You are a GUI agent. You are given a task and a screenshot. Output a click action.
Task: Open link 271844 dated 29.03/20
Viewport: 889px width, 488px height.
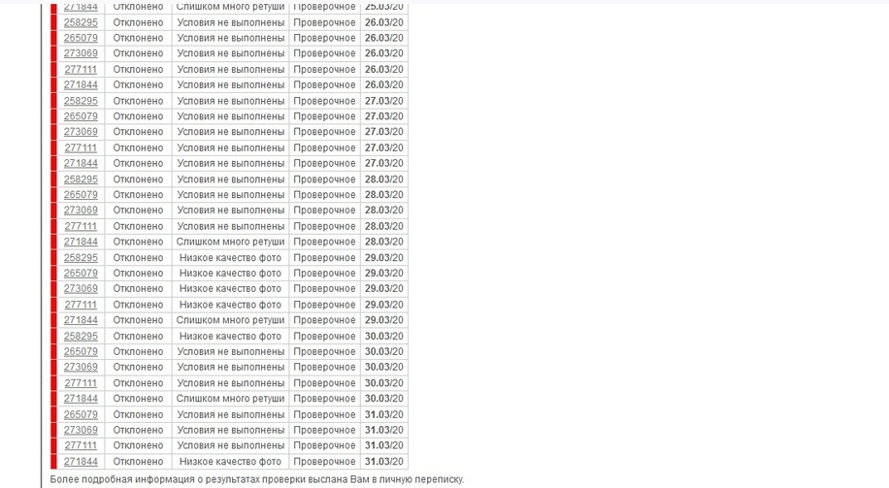[81, 320]
